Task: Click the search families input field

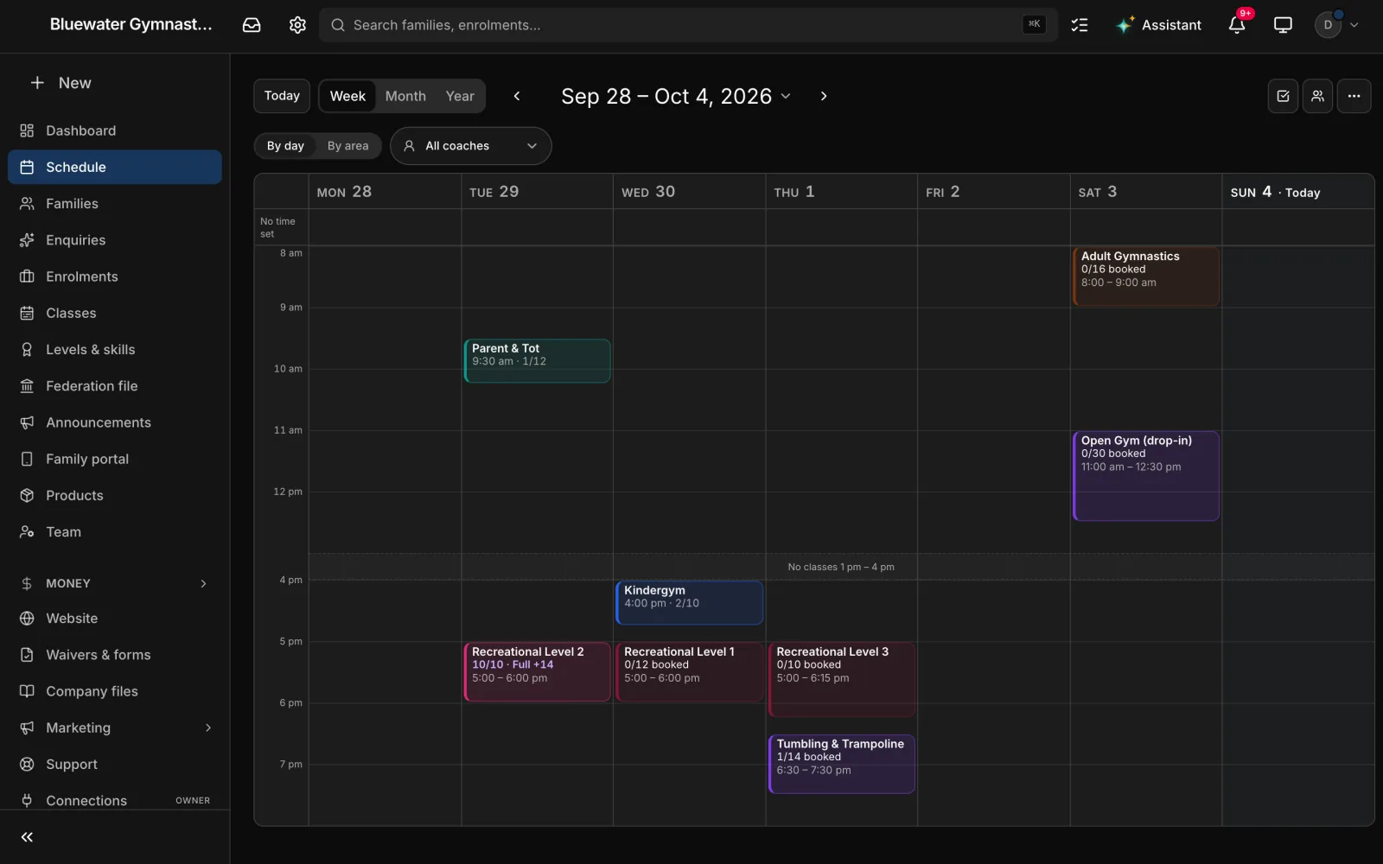Action: click(688, 25)
